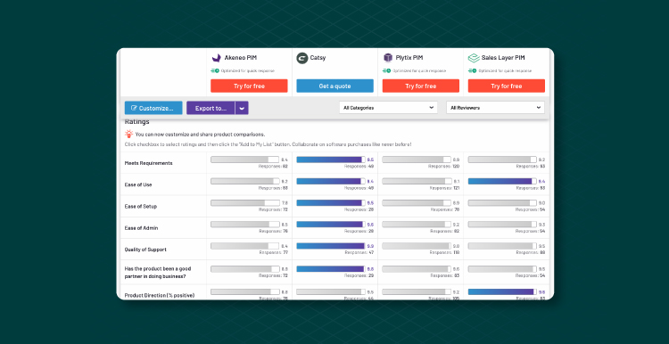Expand the Export to arrow menu
669x344 pixels.
(242, 108)
